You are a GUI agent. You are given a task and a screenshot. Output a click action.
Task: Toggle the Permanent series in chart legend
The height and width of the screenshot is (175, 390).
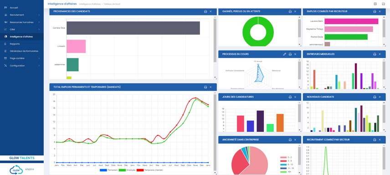[107, 170]
